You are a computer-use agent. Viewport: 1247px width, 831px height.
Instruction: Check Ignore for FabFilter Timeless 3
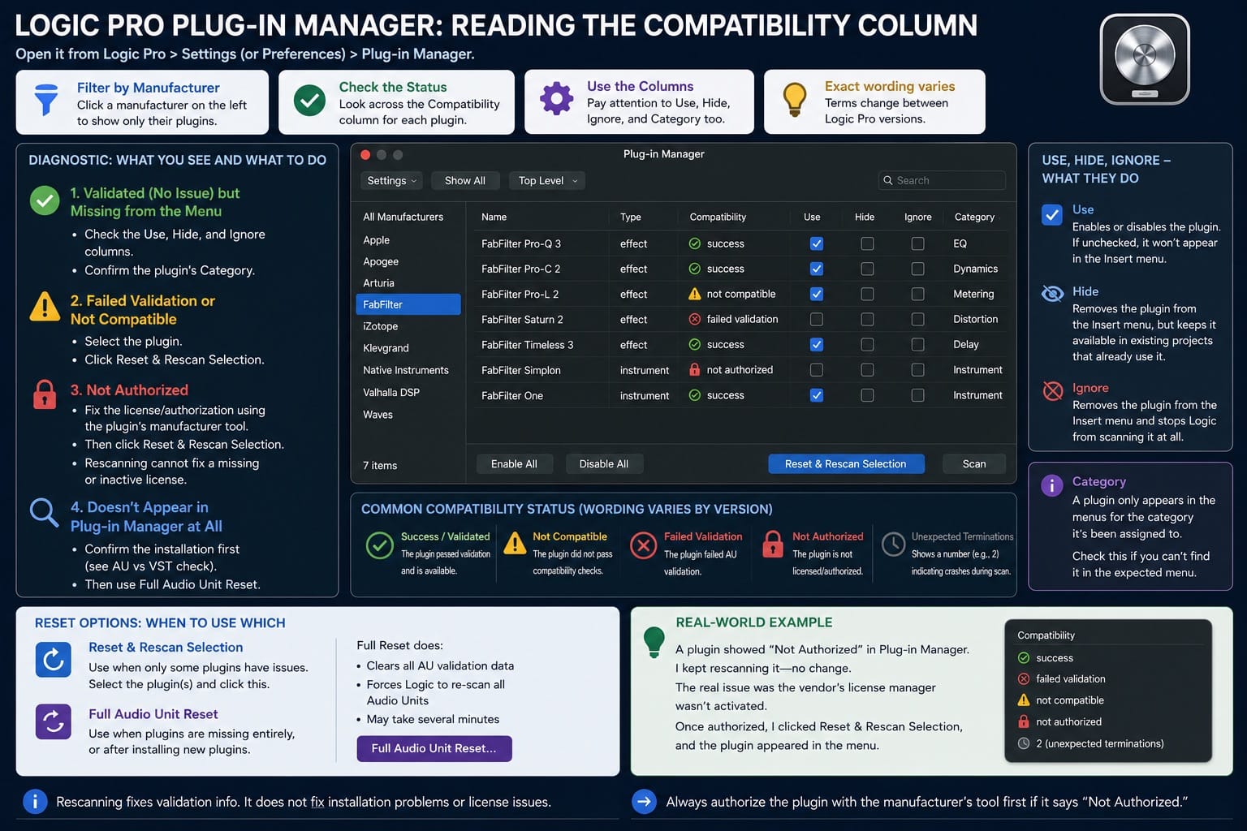pos(917,344)
